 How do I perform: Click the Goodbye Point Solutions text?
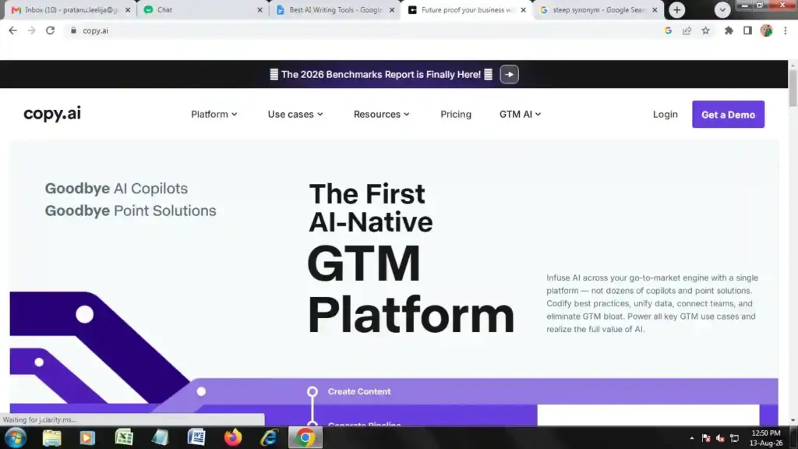click(130, 210)
